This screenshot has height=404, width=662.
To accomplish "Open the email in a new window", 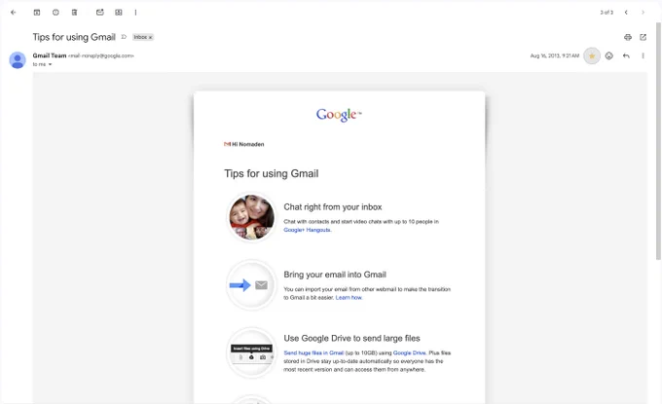I will [643, 37].
